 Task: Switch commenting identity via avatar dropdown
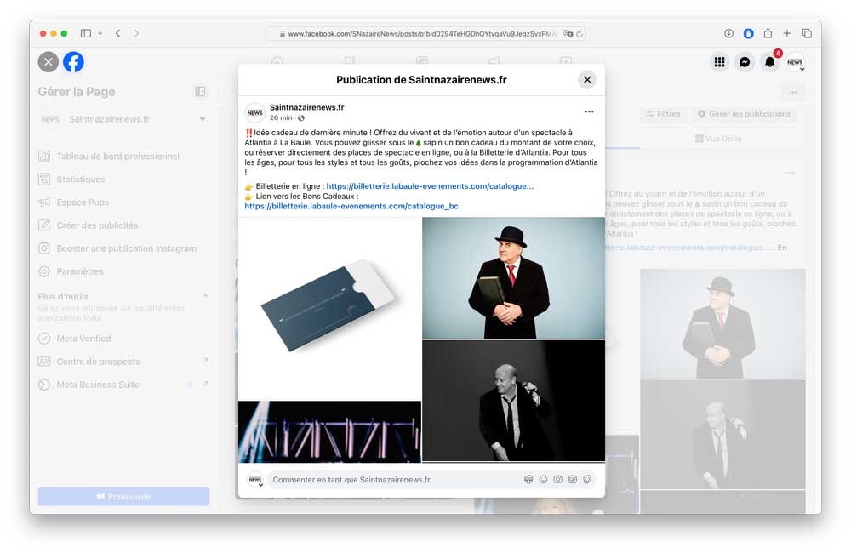[x=255, y=480]
